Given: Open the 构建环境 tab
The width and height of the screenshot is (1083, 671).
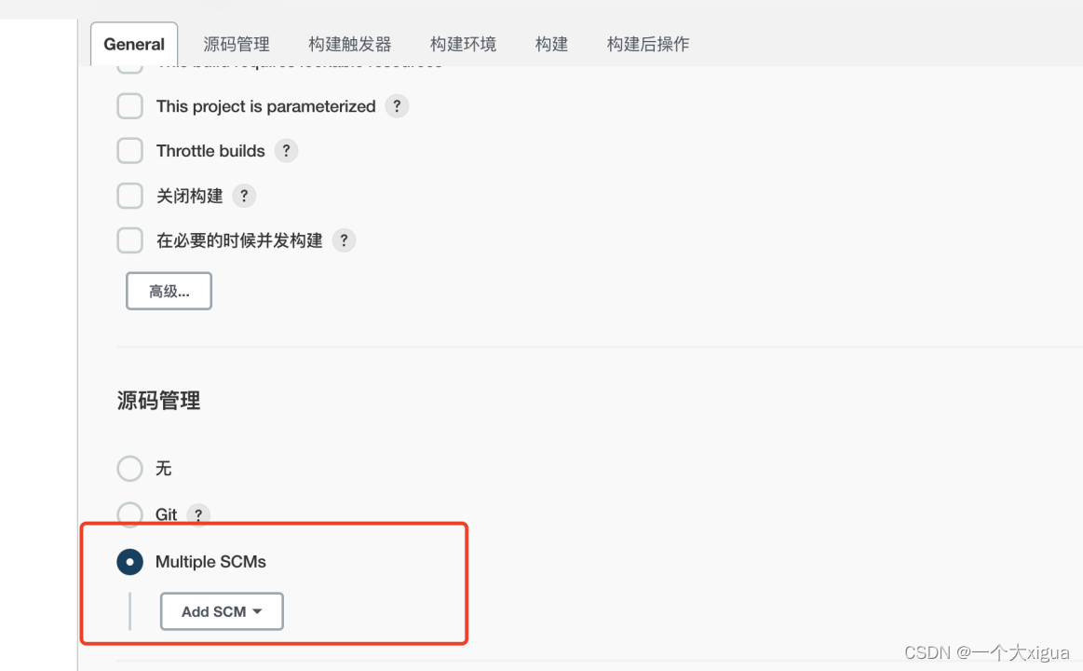Looking at the screenshot, I should pyautogui.click(x=463, y=43).
